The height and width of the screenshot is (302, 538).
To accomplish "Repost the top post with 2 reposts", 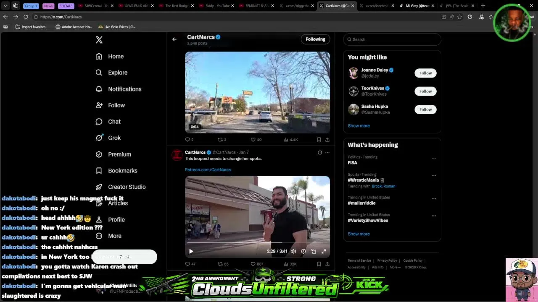I will pos(222,140).
